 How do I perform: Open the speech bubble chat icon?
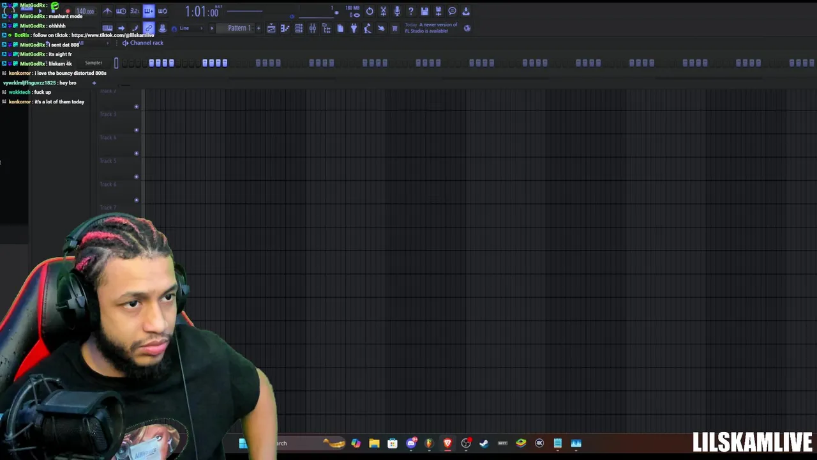tap(452, 11)
